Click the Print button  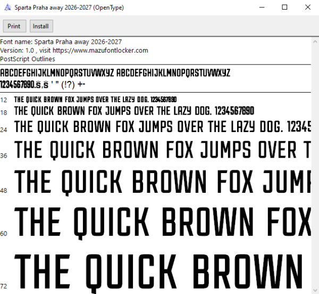14,26
